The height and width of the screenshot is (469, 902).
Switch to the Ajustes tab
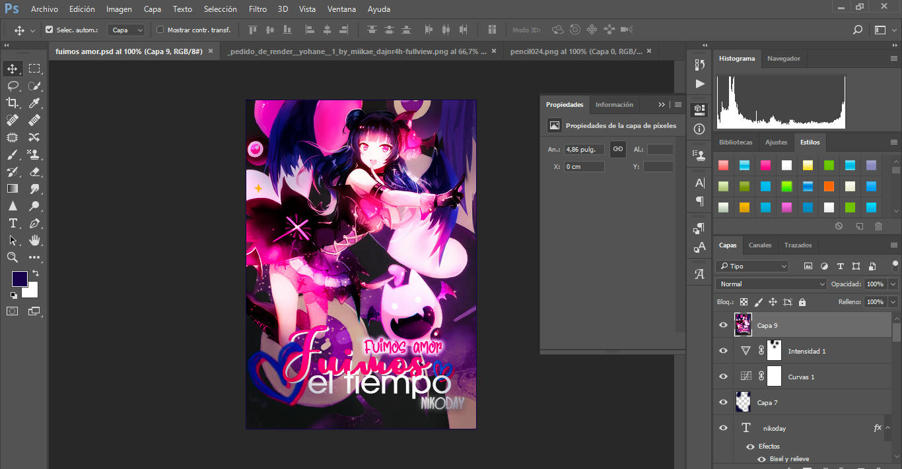(777, 142)
